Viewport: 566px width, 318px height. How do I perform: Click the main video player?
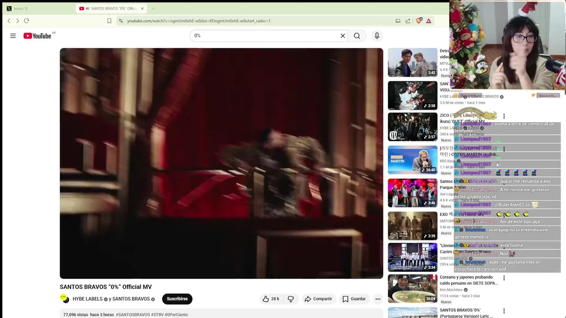222,163
